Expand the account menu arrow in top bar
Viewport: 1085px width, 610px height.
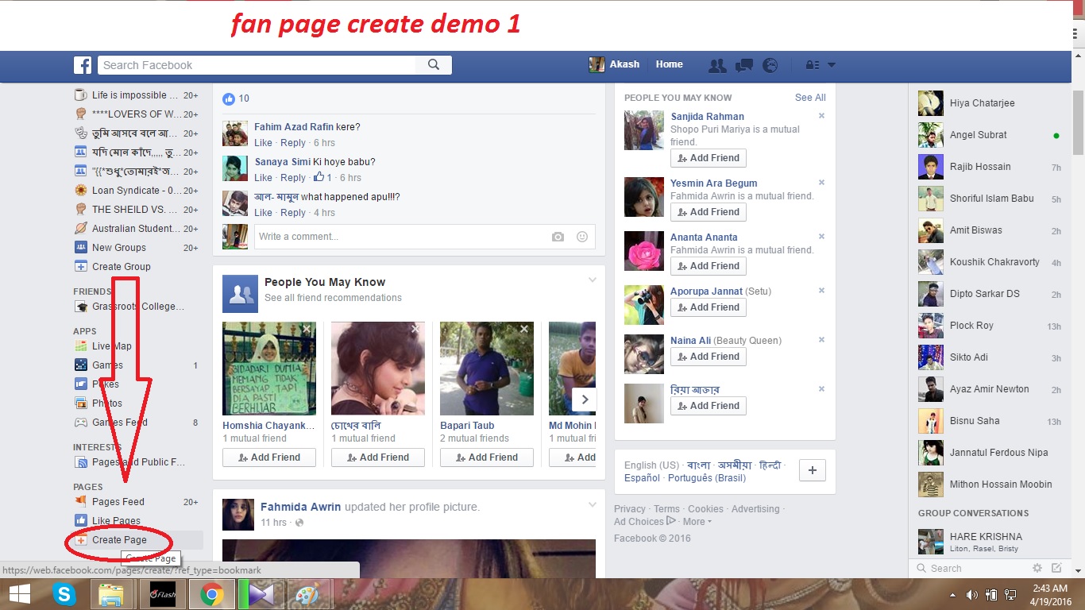[832, 65]
